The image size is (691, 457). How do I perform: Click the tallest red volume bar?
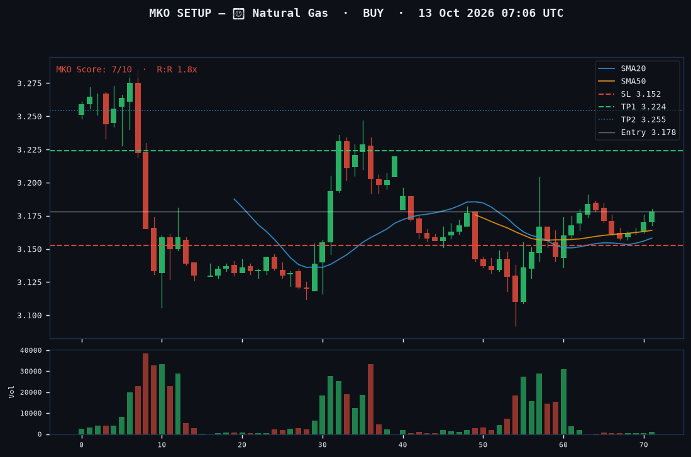pyautogui.click(x=145, y=394)
